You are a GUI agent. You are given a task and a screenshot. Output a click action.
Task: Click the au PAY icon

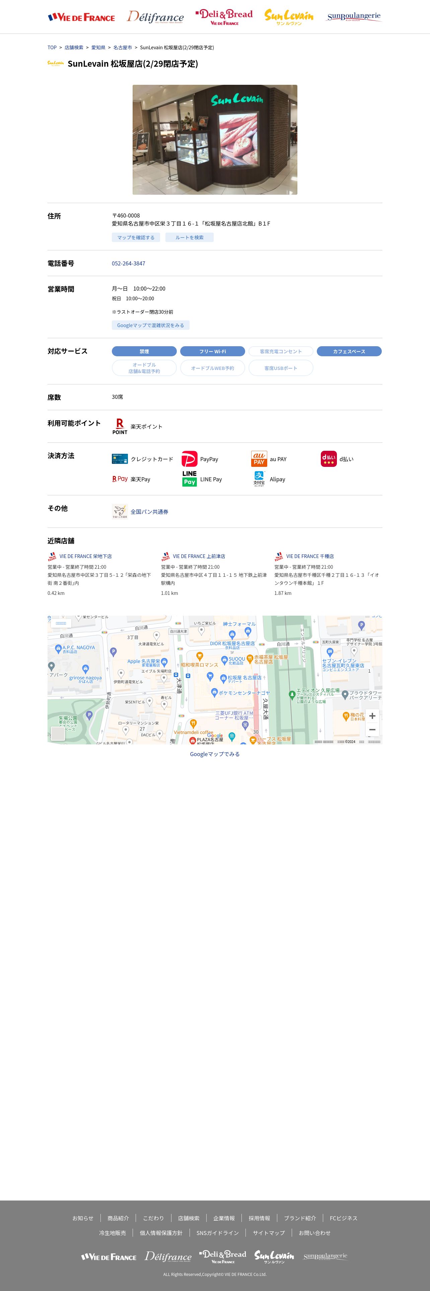coord(259,459)
